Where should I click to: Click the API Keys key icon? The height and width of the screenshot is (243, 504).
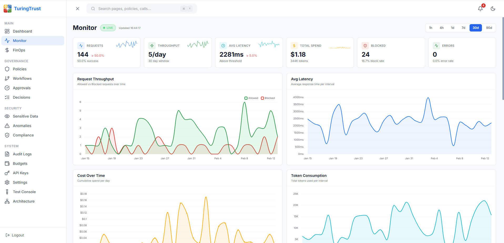coord(7,173)
